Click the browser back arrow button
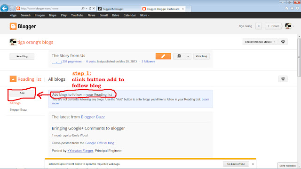Viewport: 301px width, 169px height. pos(4,8)
